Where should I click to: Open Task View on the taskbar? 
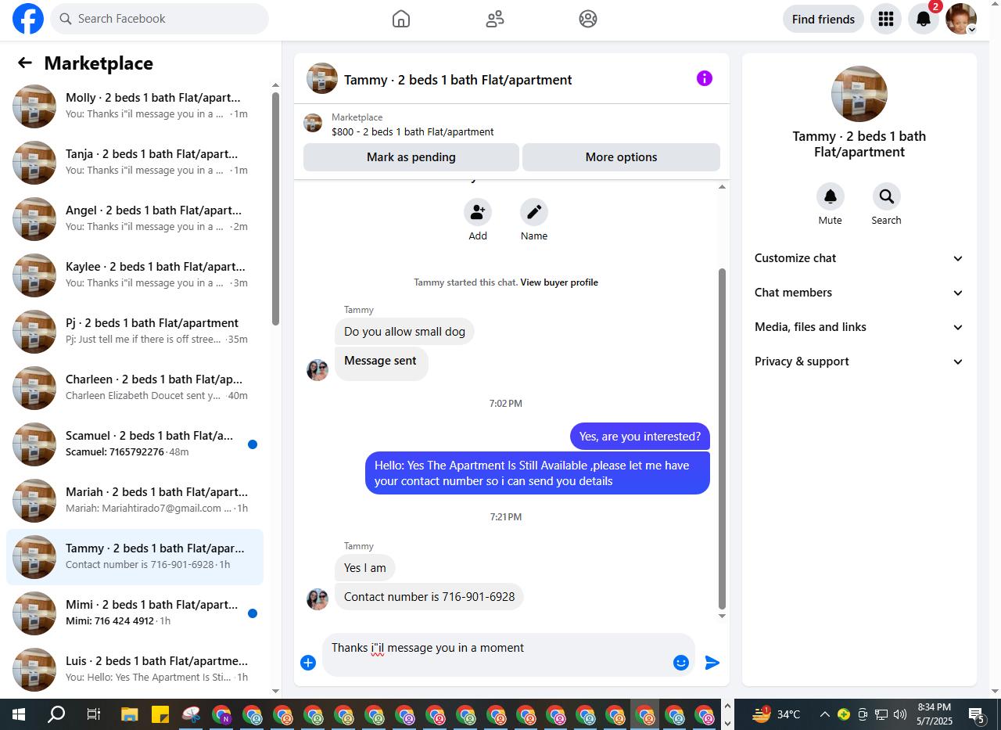(x=93, y=714)
